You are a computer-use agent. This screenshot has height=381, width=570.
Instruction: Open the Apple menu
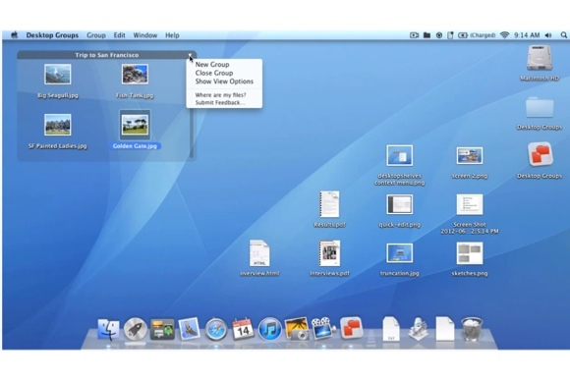click(15, 35)
